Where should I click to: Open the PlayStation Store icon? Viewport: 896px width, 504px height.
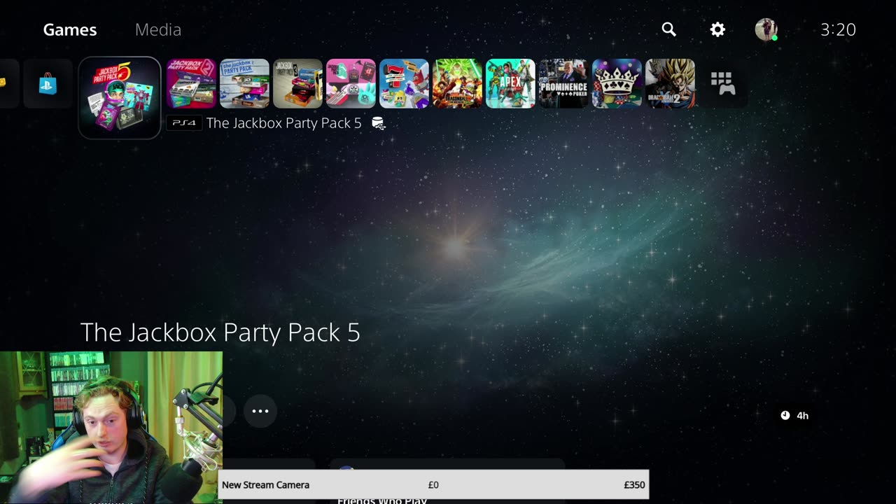click(x=48, y=84)
